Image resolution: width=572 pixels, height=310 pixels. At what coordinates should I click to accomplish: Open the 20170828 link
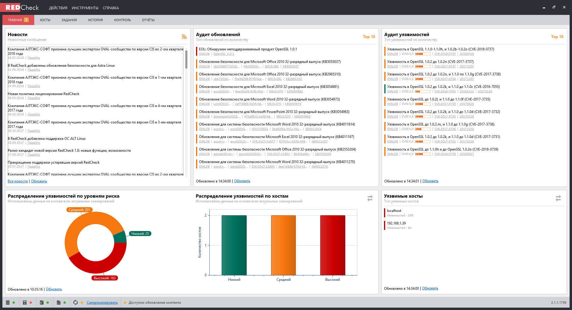[x=467, y=104]
